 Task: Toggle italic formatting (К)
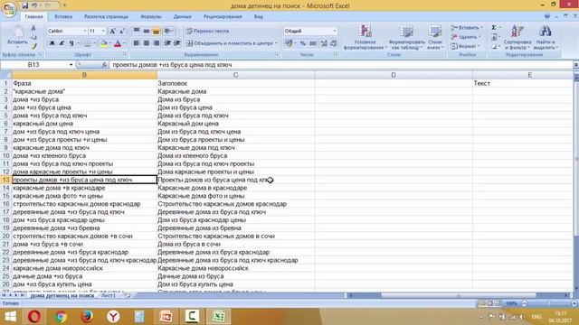pyautogui.click(x=62, y=43)
